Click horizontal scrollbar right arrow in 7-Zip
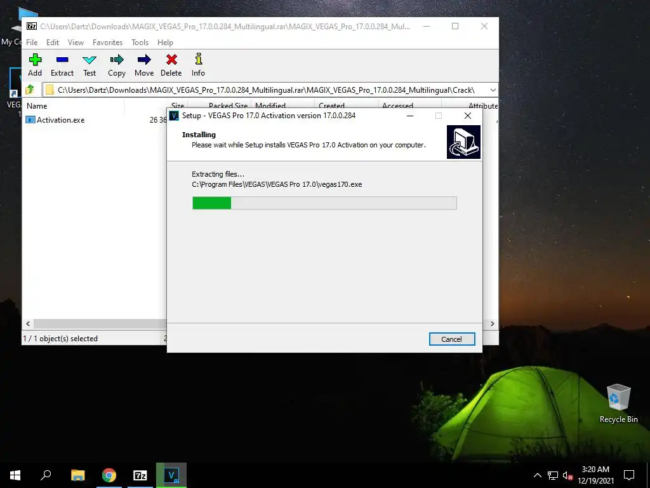650x488 pixels. (x=493, y=323)
